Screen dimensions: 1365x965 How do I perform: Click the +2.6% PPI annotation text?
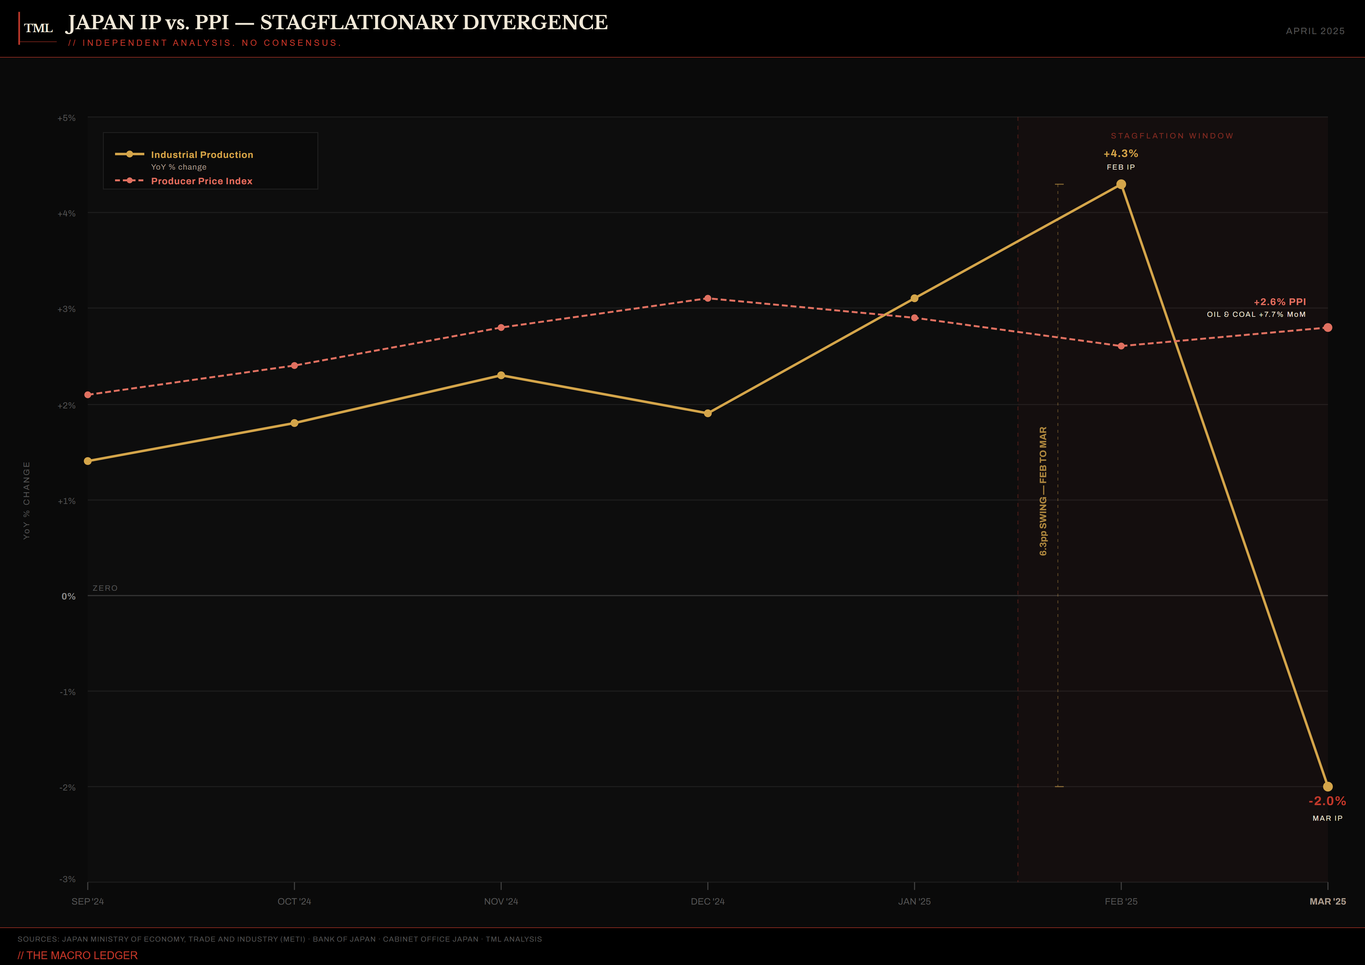tap(1280, 302)
